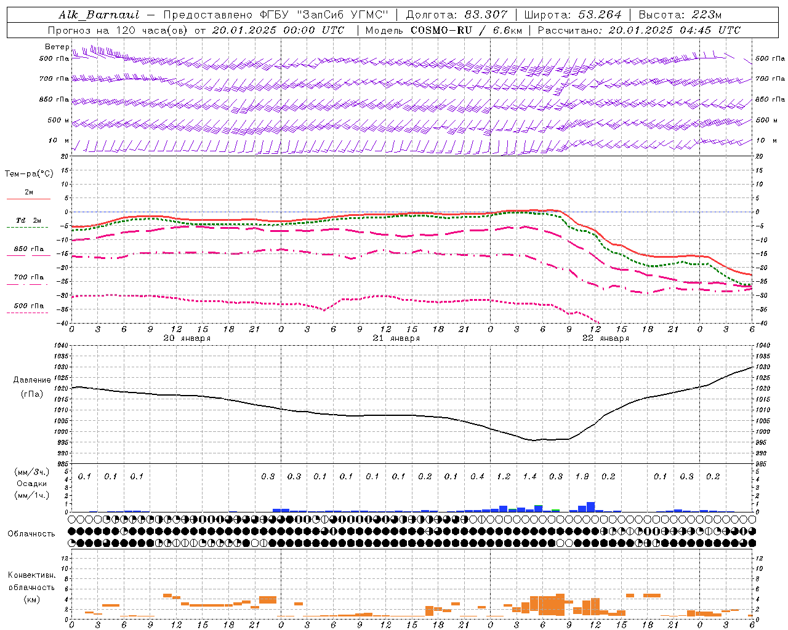Click the 21 января date label

pyautogui.click(x=396, y=338)
